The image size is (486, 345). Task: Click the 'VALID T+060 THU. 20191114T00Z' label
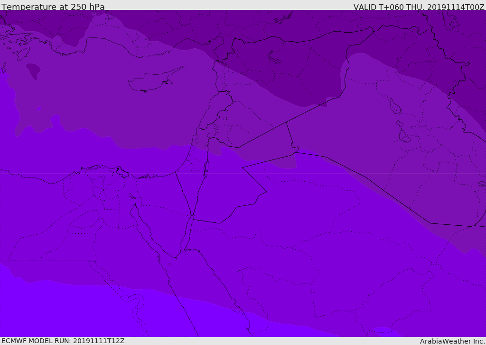click(419, 7)
